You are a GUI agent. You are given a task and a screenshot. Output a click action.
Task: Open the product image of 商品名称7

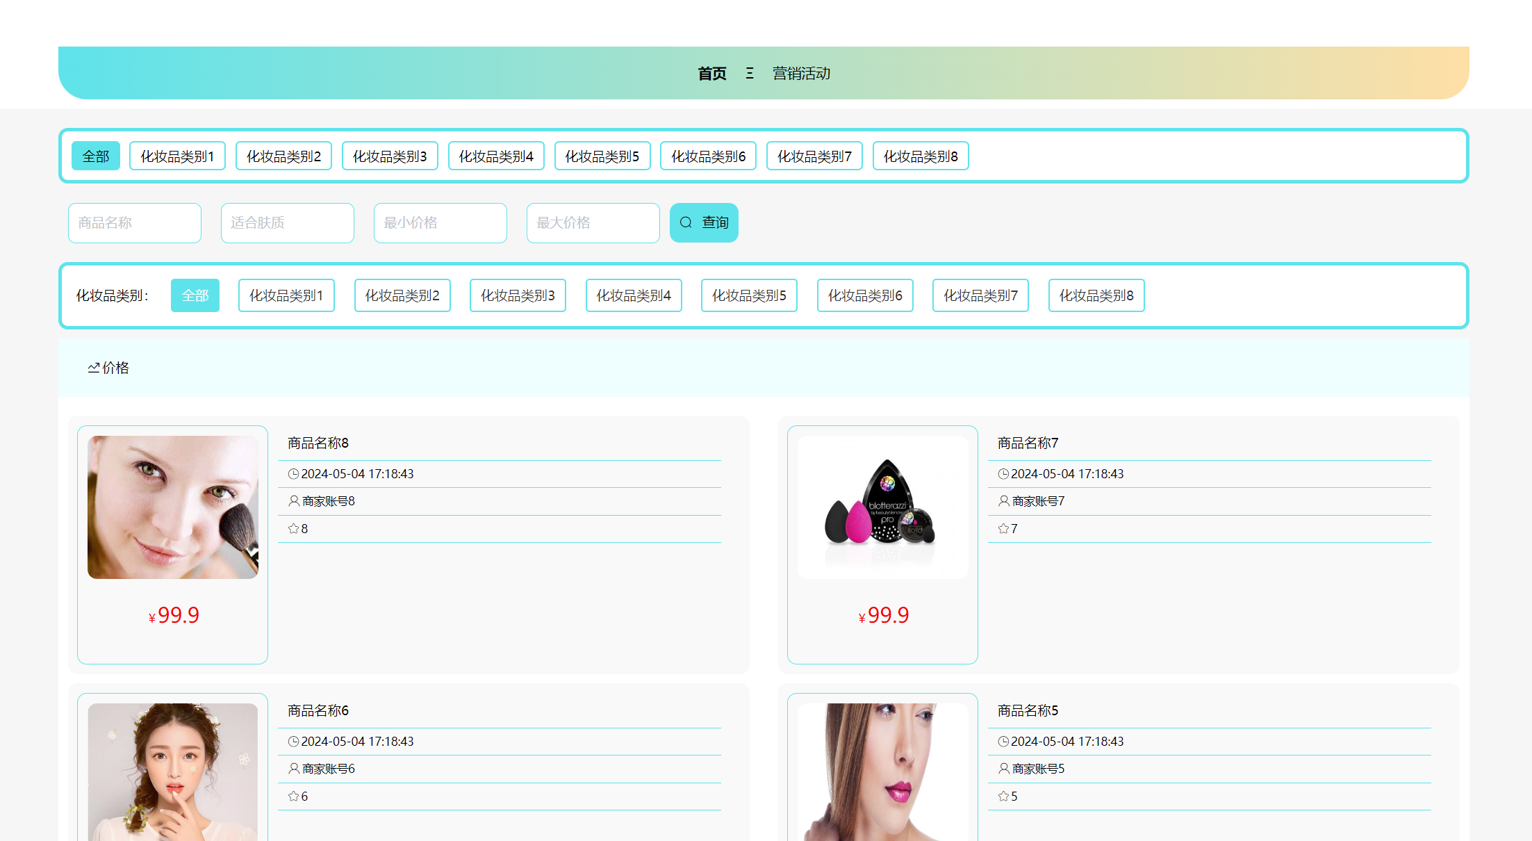click(883, 507)
